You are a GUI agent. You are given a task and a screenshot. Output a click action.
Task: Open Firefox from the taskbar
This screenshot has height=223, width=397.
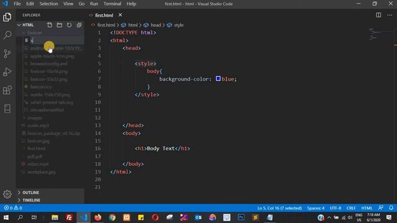(98, 217)
